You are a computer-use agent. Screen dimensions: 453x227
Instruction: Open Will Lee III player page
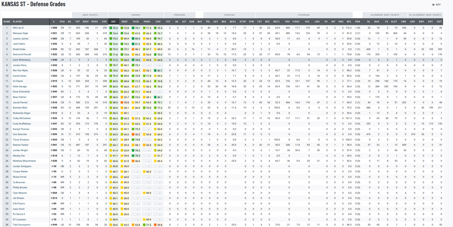click(19, 28)
